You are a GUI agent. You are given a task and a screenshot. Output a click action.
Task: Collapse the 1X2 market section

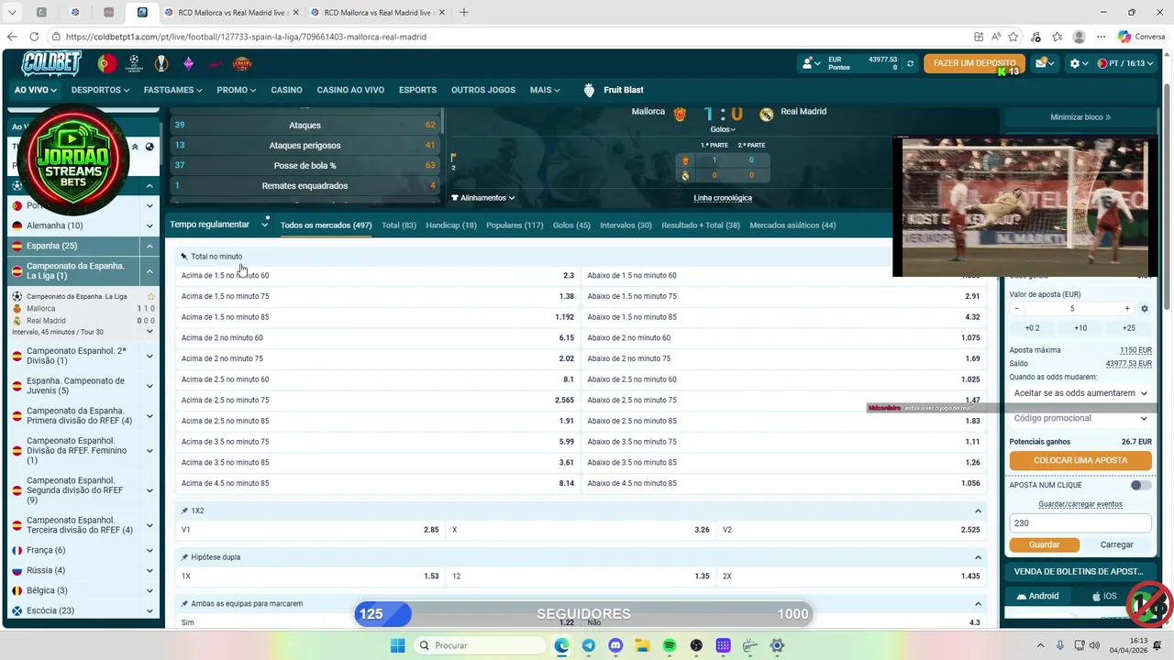tap(978, 511)
